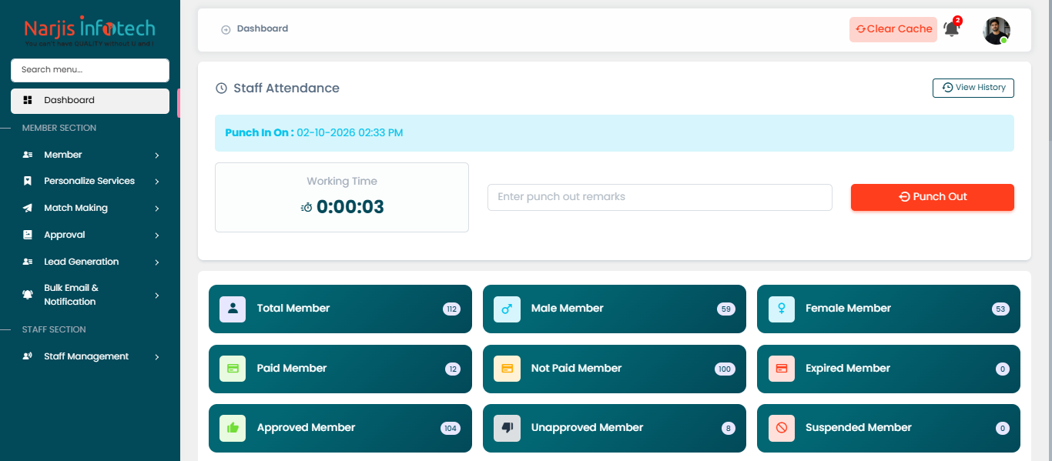This screenshot has width=1052, height=461.
Task: Open the user profile avatar
Action: [996, 31]
